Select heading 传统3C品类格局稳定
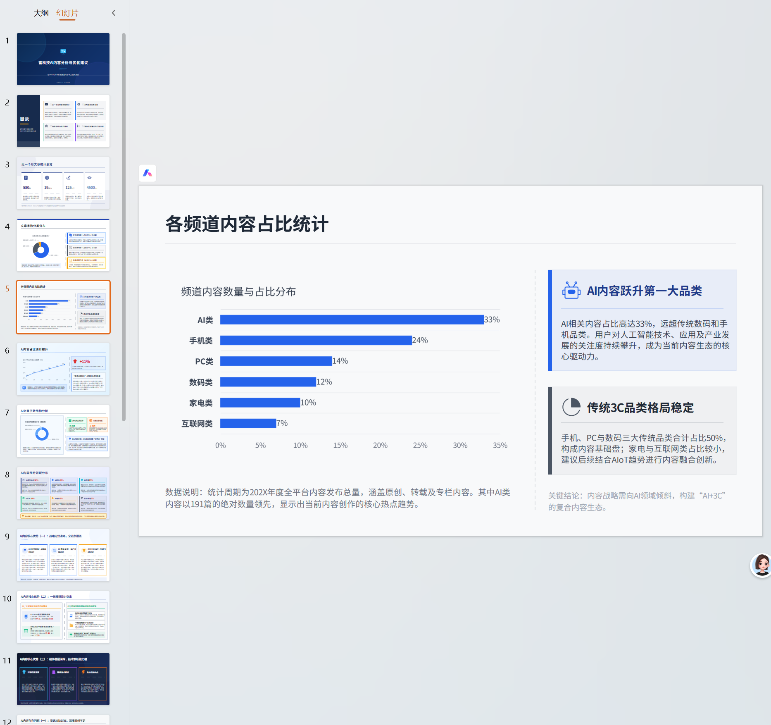The height and width of the screenshot is (725, 771). (x=640, y=408)
